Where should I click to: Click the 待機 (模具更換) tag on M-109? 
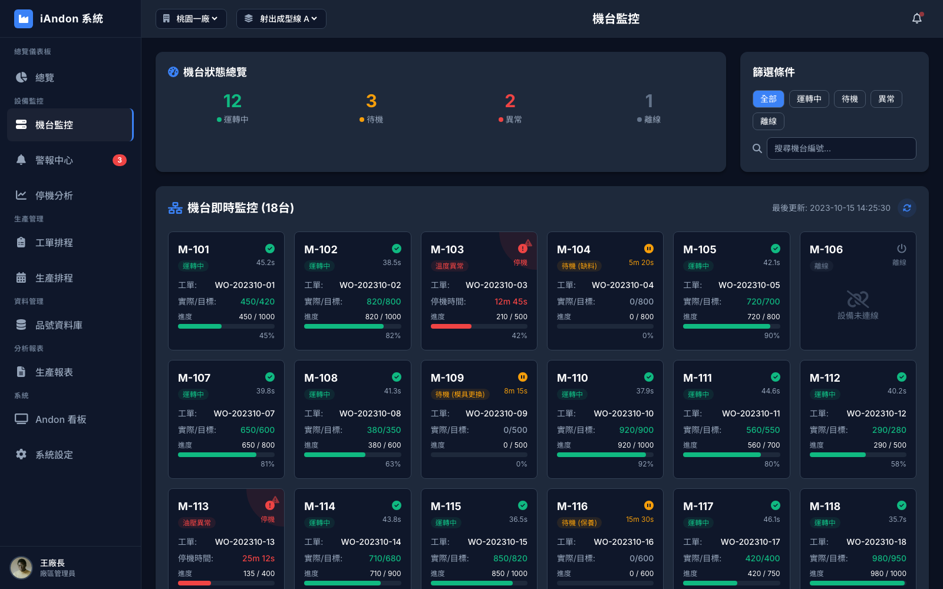pos(460,395)
